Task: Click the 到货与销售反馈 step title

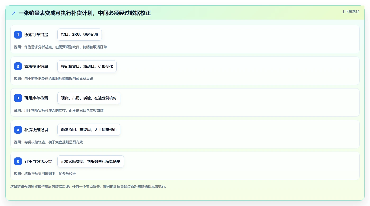Action: 38,161
